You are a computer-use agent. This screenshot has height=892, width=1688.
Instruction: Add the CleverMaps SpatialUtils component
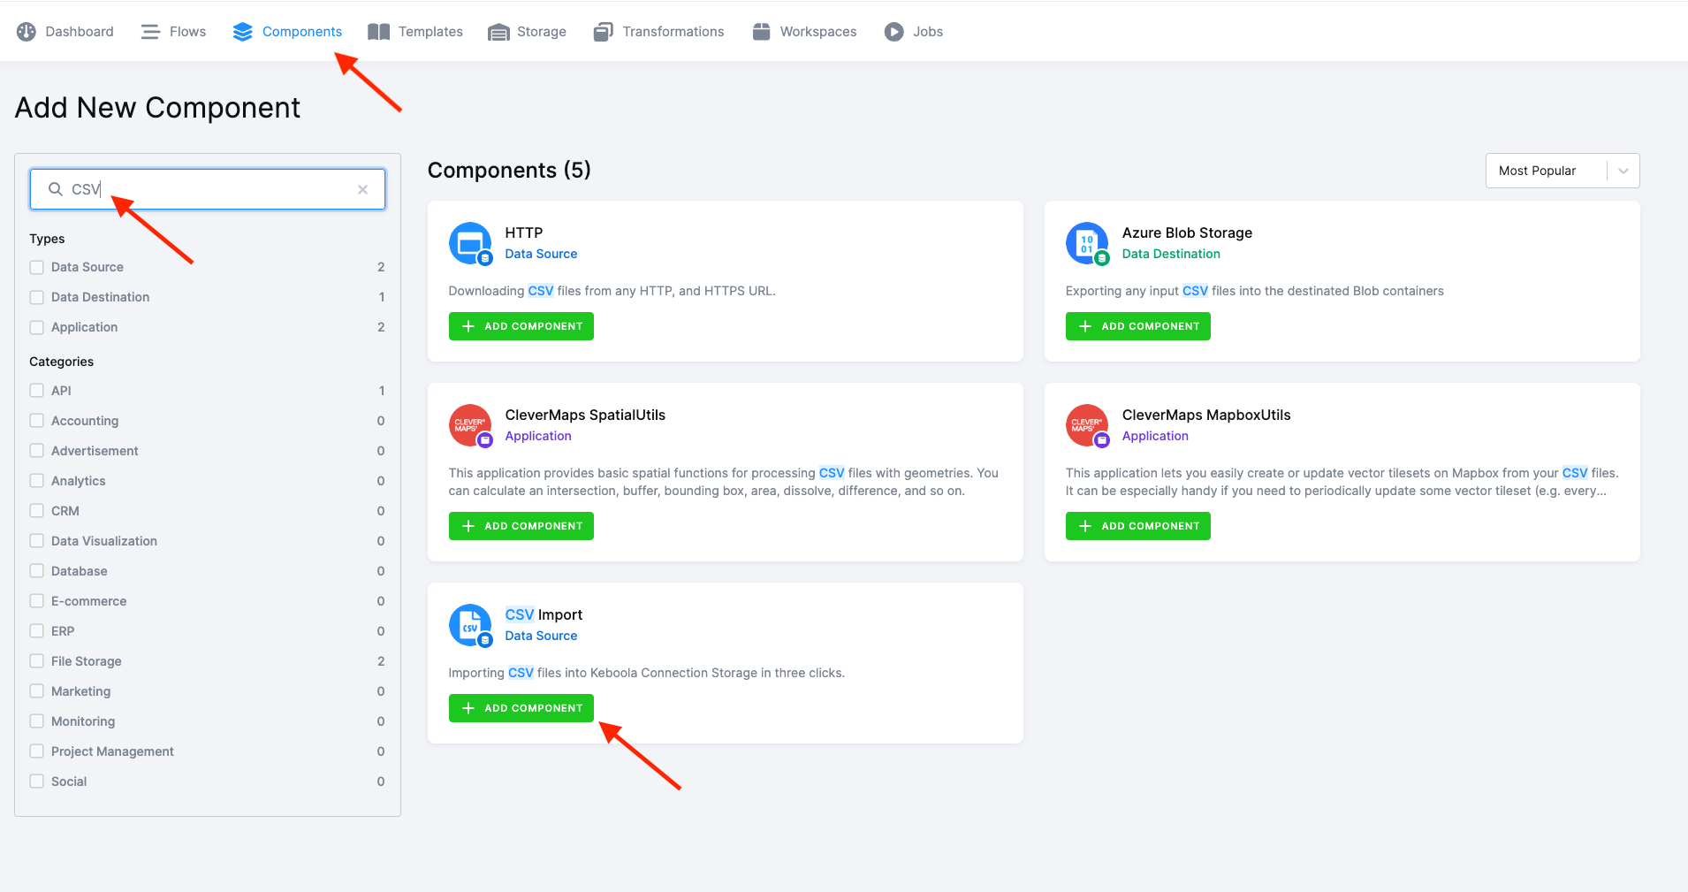click(x=521, y=526)
